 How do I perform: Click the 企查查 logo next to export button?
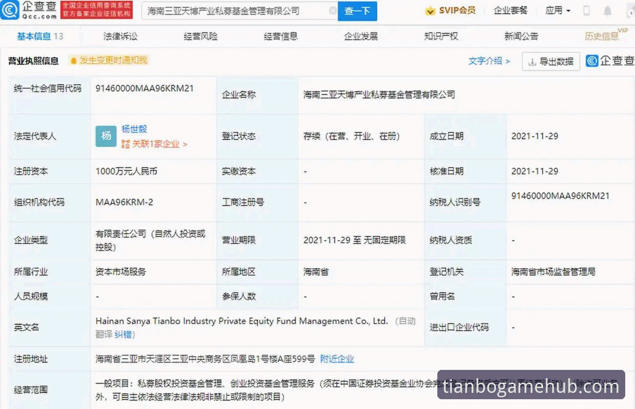click(x=610, y=61)
